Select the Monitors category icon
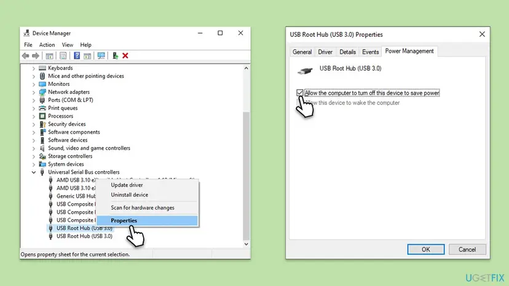Screen dimensions: 509x286 tap(42, 84)
